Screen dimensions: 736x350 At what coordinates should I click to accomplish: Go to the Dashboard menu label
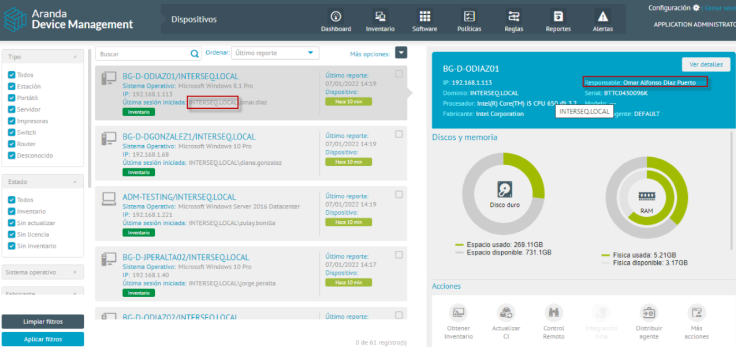click(x=336, y=29)
